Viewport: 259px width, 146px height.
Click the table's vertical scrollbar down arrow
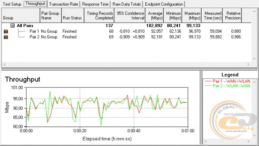pos(254,59)
